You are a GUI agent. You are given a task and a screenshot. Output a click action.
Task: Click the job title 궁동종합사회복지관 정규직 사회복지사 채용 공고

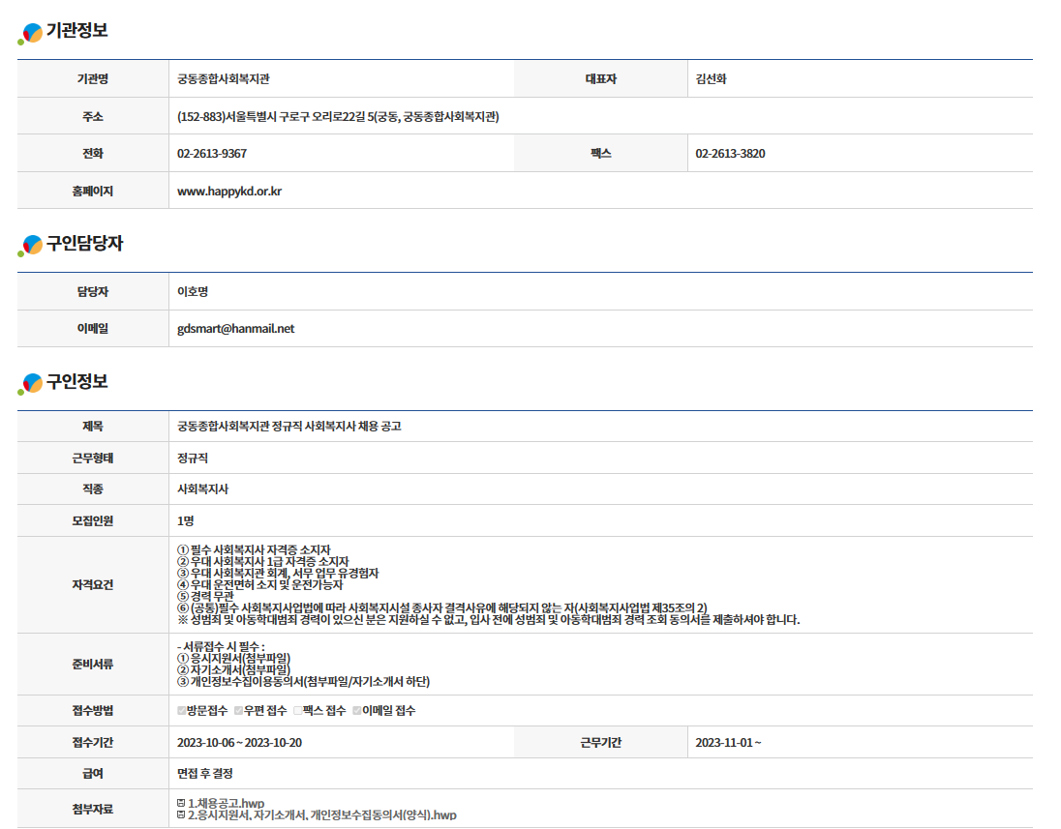click(288, 427)
